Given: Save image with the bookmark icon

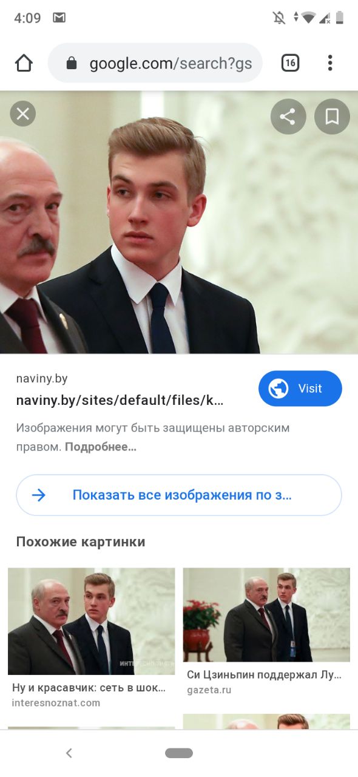Looking at the screenshot, I should (x=332, y=117).
